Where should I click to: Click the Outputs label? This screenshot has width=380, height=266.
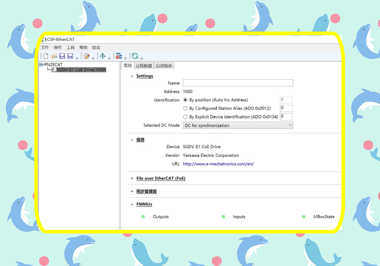[161, 217]
